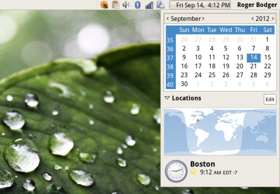Image resolution: width=280 pixels, height=194 pixels.
Task: Select September 23 in calendar
Action: (x=184, y=75)
